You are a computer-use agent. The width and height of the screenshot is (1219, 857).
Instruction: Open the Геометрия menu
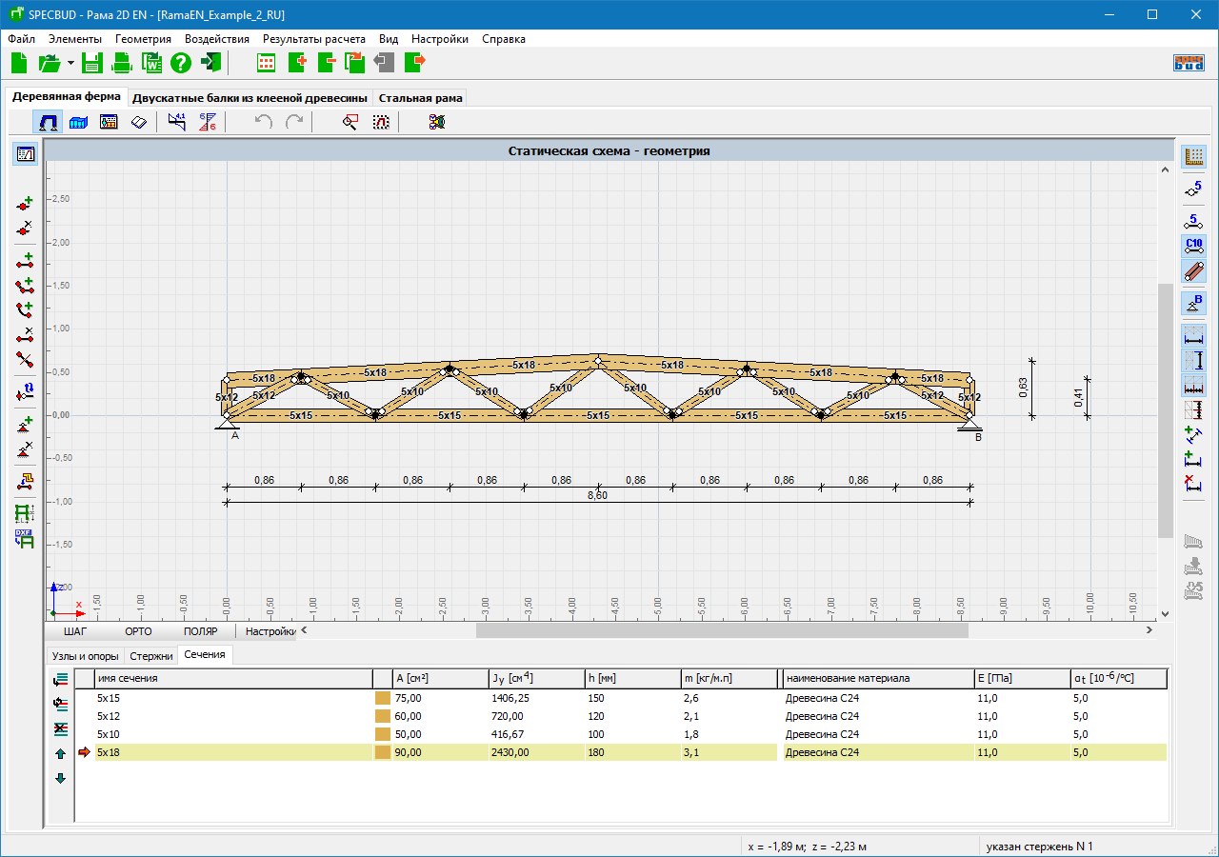[143, 39]
